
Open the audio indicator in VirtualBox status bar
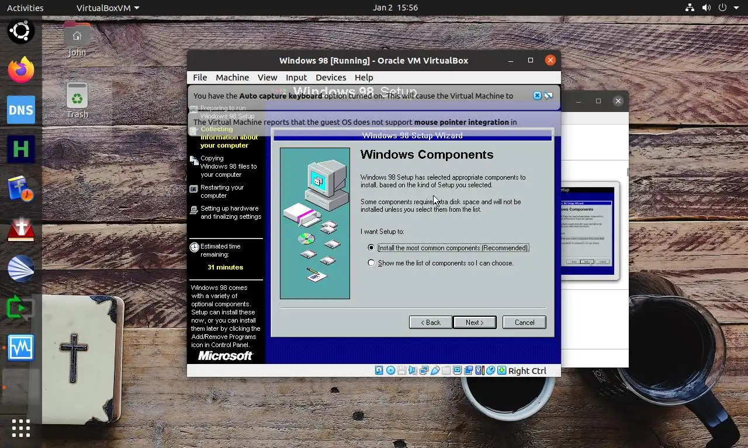tap(413, 370)
